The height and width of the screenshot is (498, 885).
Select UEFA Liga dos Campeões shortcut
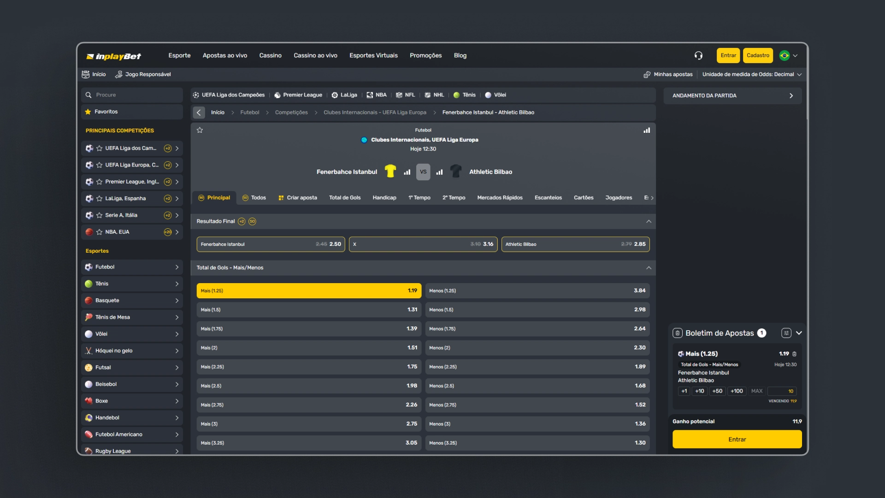coord(229,95)
